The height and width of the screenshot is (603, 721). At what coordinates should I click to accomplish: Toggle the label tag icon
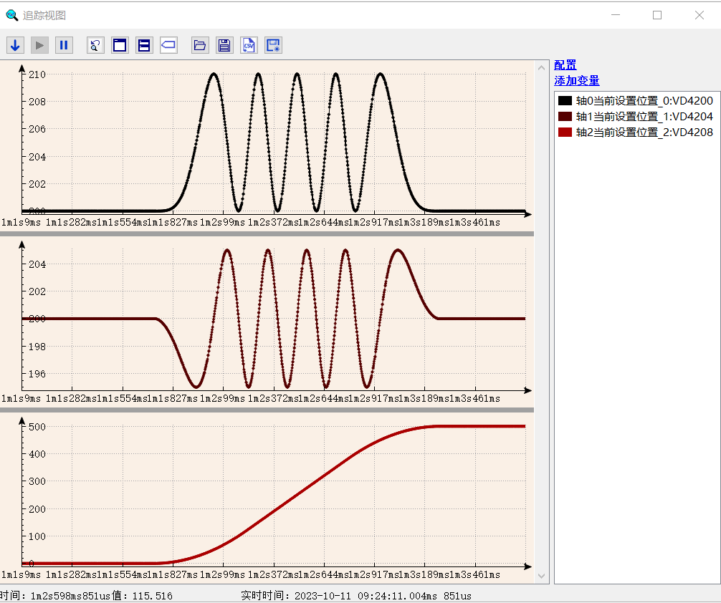coord(168,45)
